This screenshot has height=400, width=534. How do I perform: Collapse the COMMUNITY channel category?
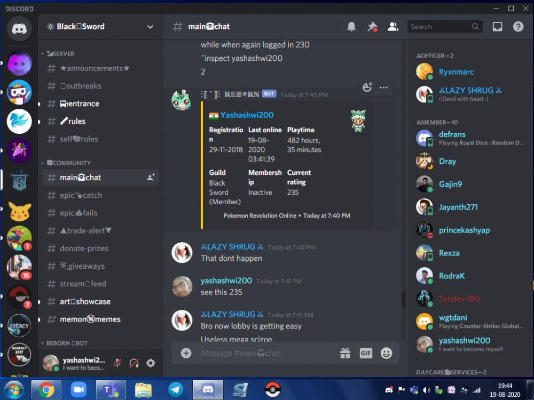(68, 163)
